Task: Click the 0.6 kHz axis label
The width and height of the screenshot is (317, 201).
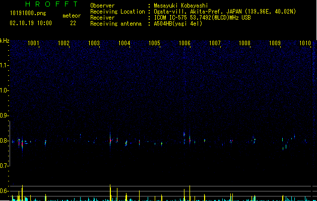Action: (x=5, y=191)
